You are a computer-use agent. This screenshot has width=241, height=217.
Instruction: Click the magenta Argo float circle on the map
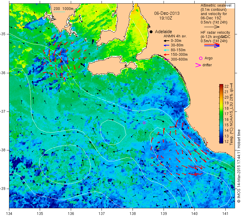144,123
